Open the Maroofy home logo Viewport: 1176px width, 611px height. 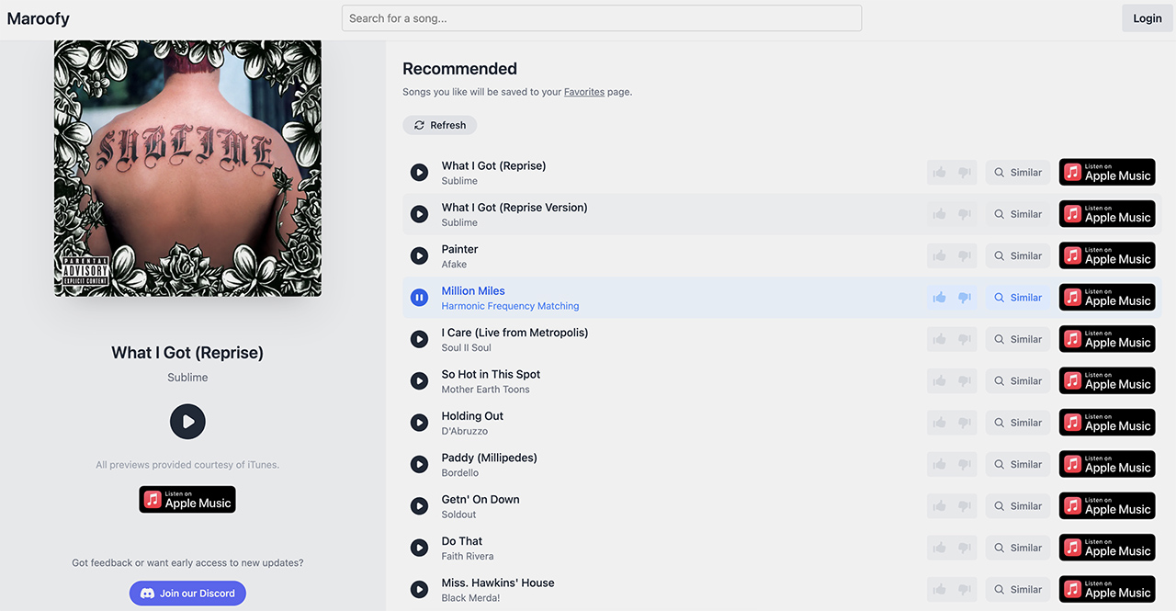pyautogui.click(x=39, y=18)
